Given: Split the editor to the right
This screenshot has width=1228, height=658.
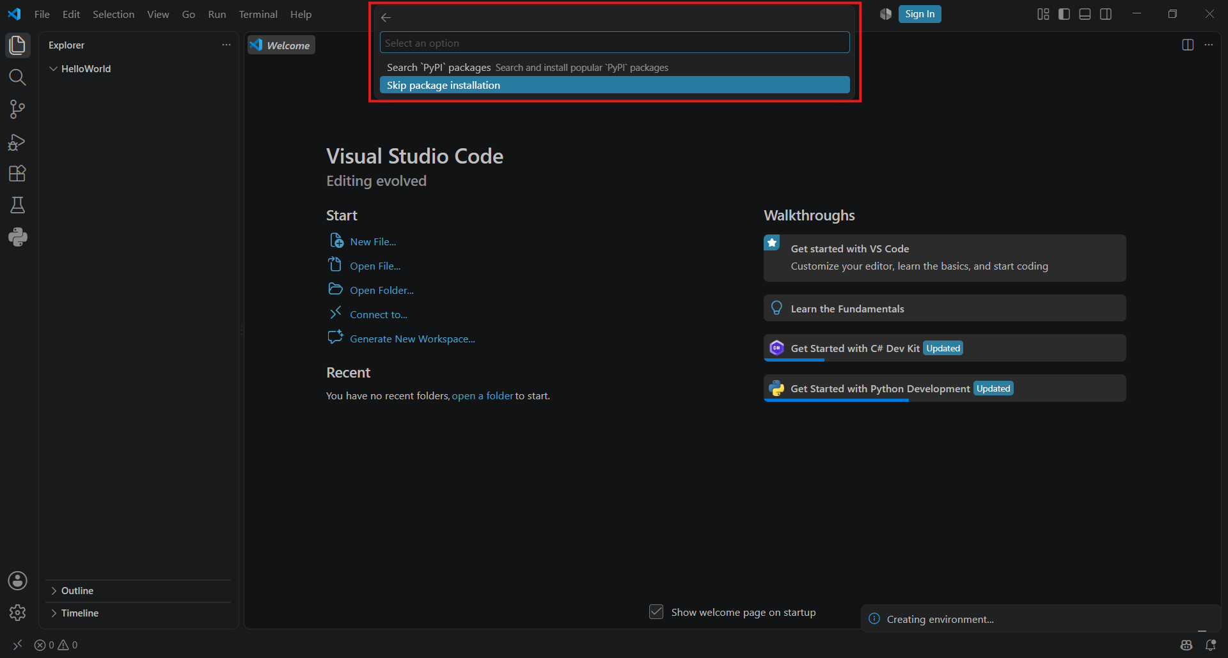Looking at the screenshot, I should click(1188, 45).
